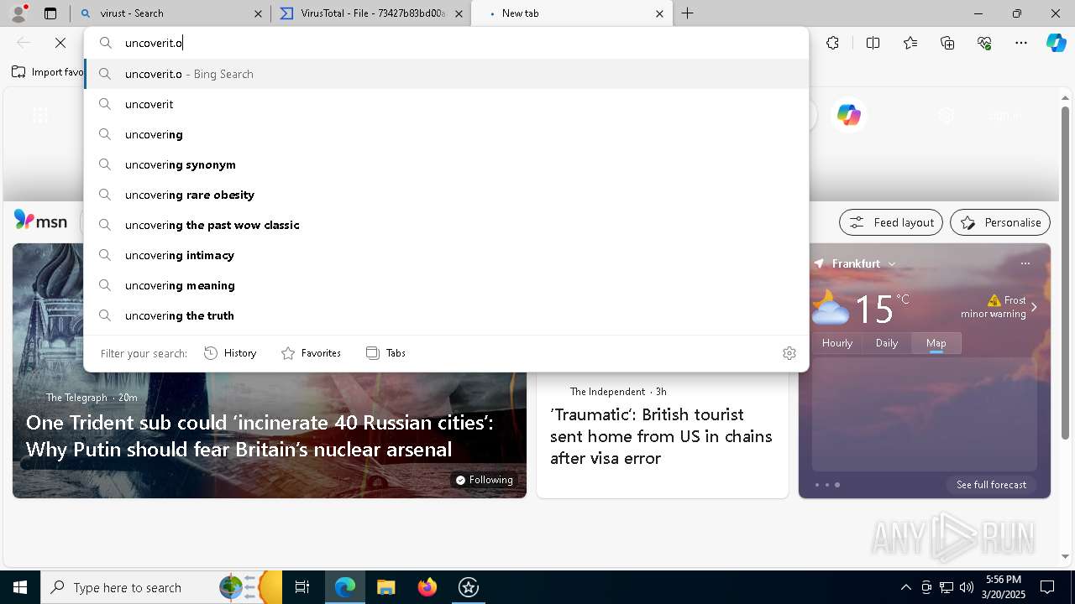Filter the search by Tabs
1075x604 pixels.
coord(386,353)
